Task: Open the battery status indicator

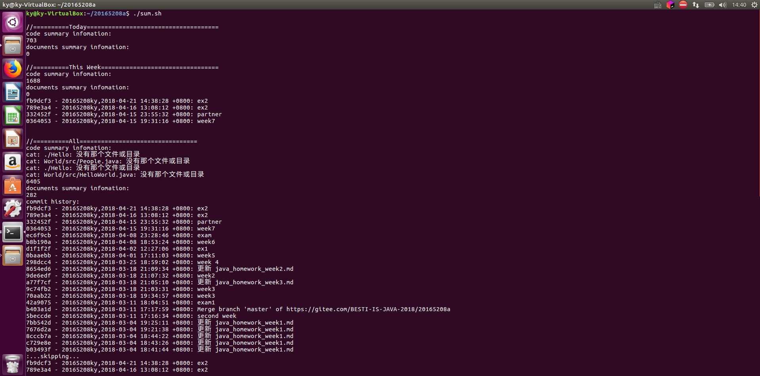Action: pos(709,5)
